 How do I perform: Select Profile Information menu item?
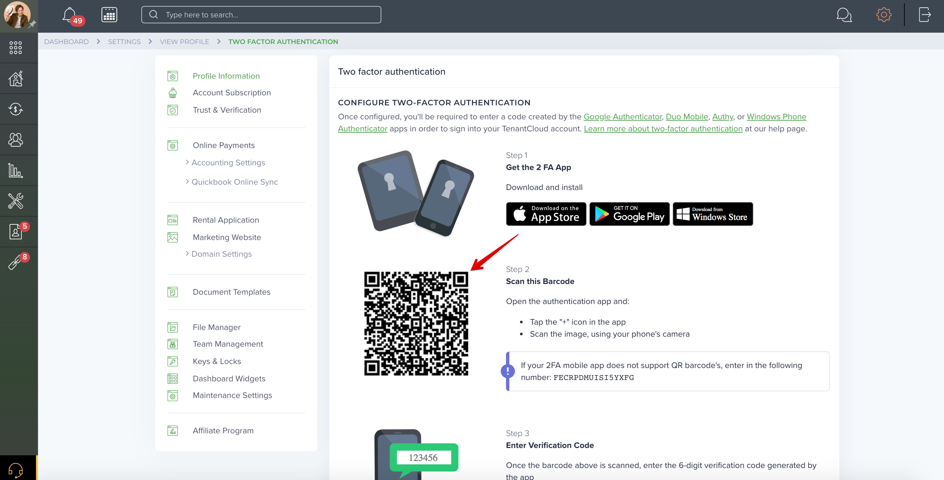point(226,76)
